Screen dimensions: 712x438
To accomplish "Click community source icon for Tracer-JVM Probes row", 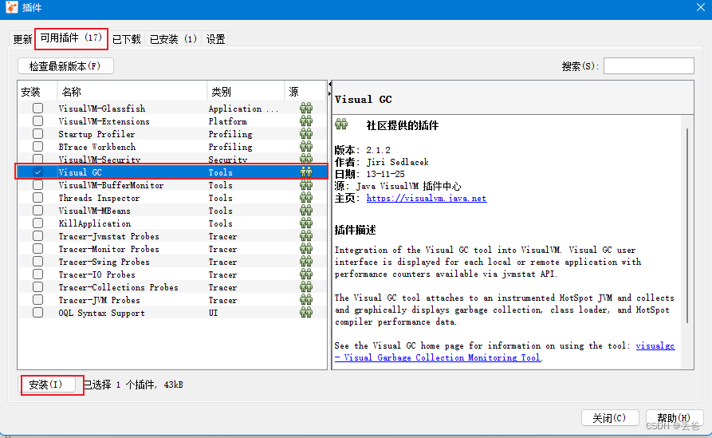I will coord(306,299).
